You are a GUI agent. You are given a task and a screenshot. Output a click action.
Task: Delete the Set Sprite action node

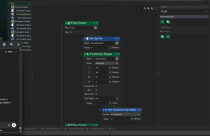coord(118,38)
